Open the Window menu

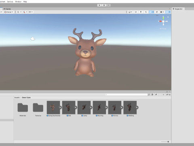point(18,2)
